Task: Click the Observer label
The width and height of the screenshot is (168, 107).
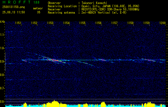Action: pyautogui.click(x=54, y=3)
